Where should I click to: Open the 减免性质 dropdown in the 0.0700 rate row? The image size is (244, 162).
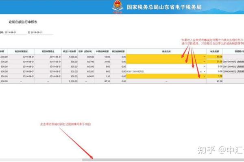click(x=204, y=62)
